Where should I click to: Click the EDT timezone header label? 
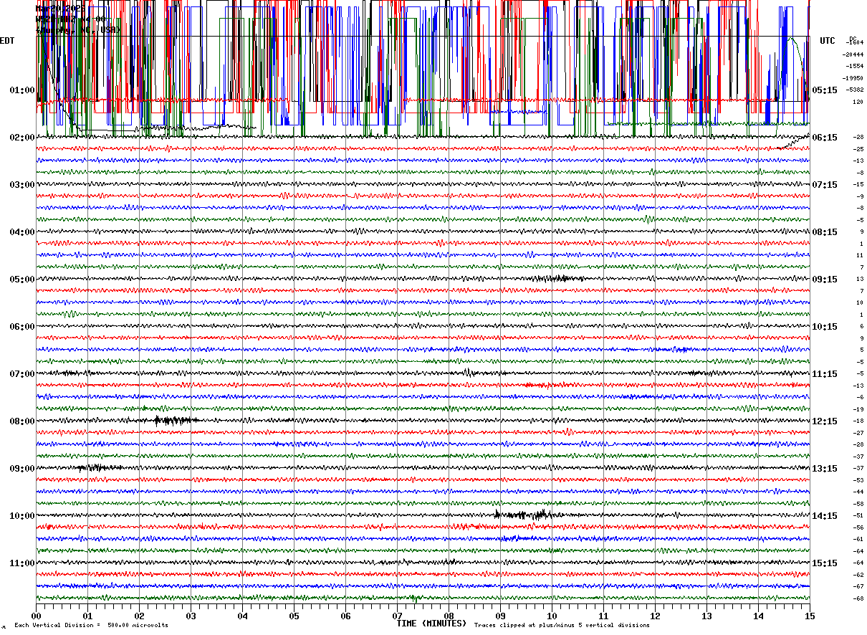[7, 41]
